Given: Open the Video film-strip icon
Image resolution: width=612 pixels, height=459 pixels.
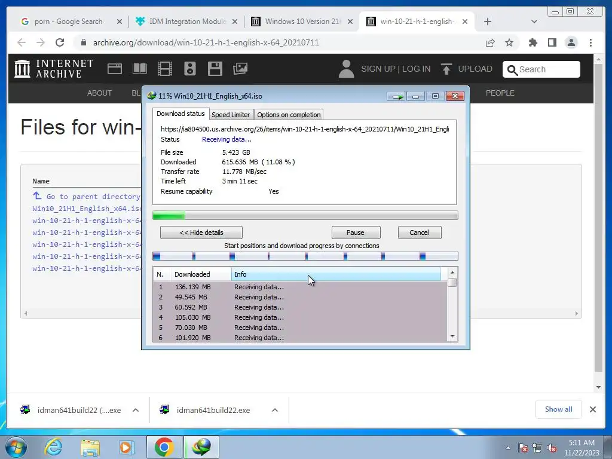Looking at the screenshot, I should pos(165,69).
